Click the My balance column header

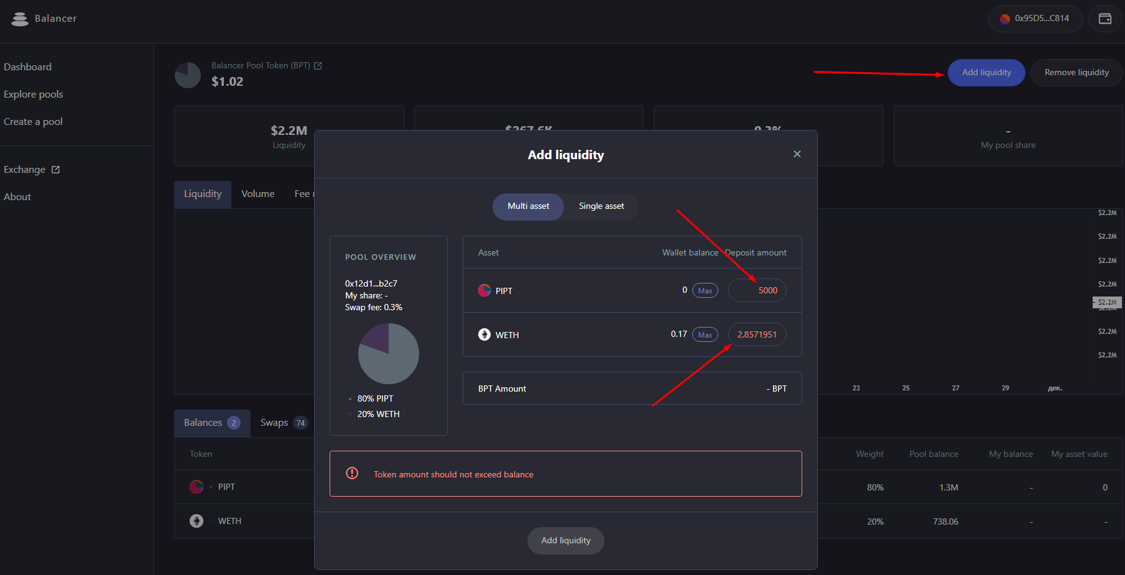[x=1011, y=454]
